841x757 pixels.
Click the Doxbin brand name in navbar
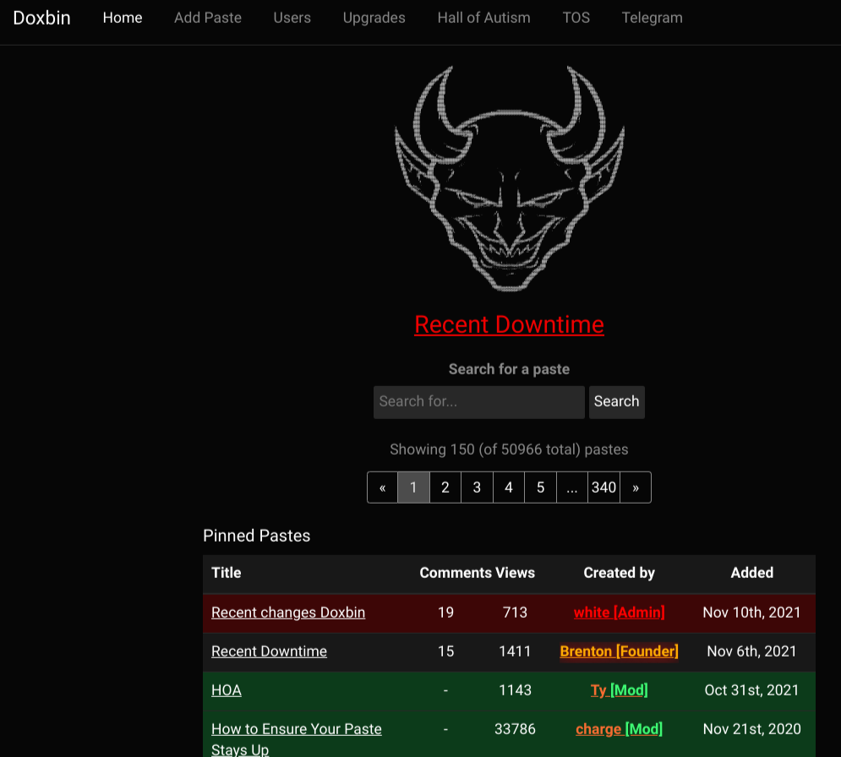click(x=41, y=18)
